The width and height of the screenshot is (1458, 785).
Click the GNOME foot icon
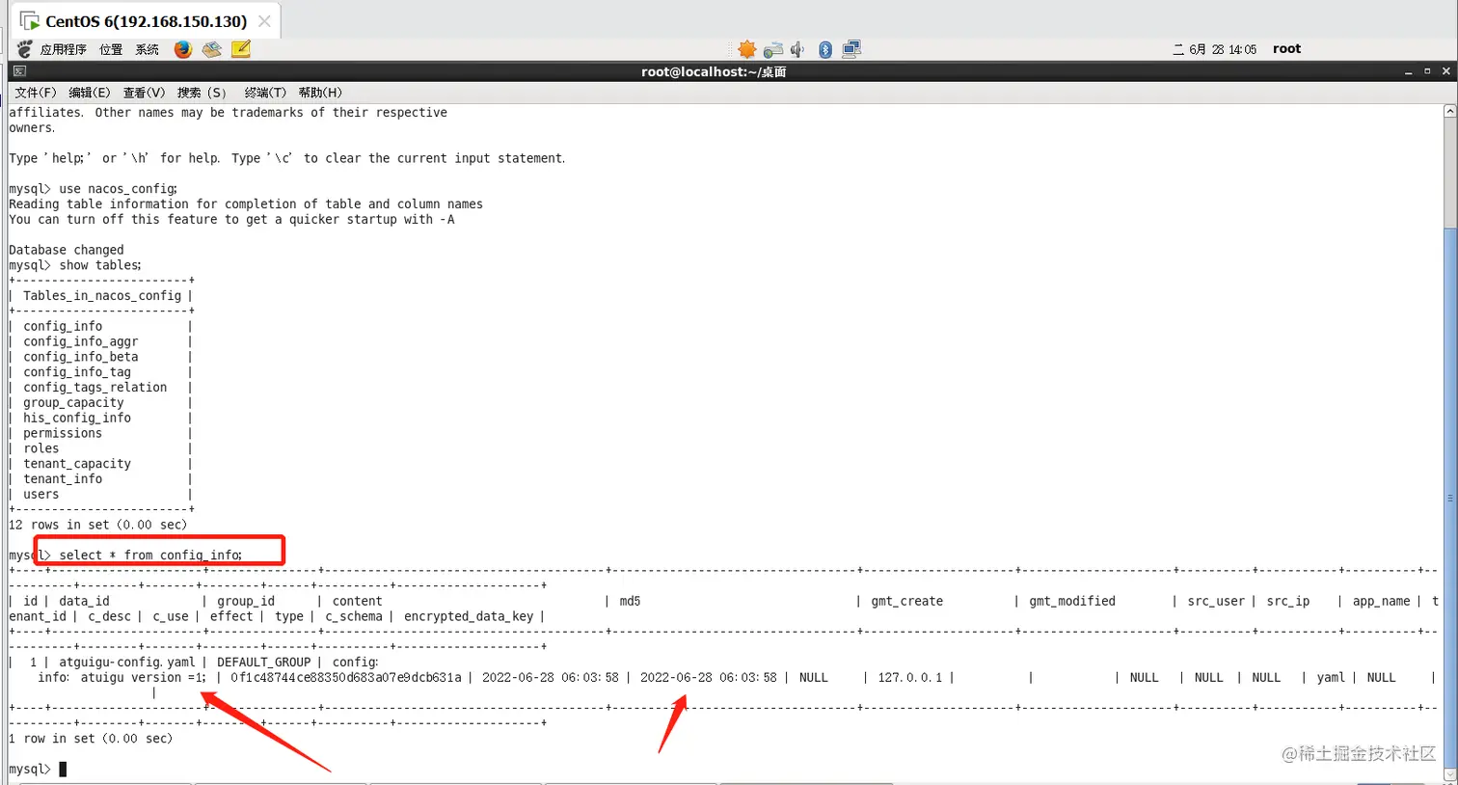click(25, 49)
